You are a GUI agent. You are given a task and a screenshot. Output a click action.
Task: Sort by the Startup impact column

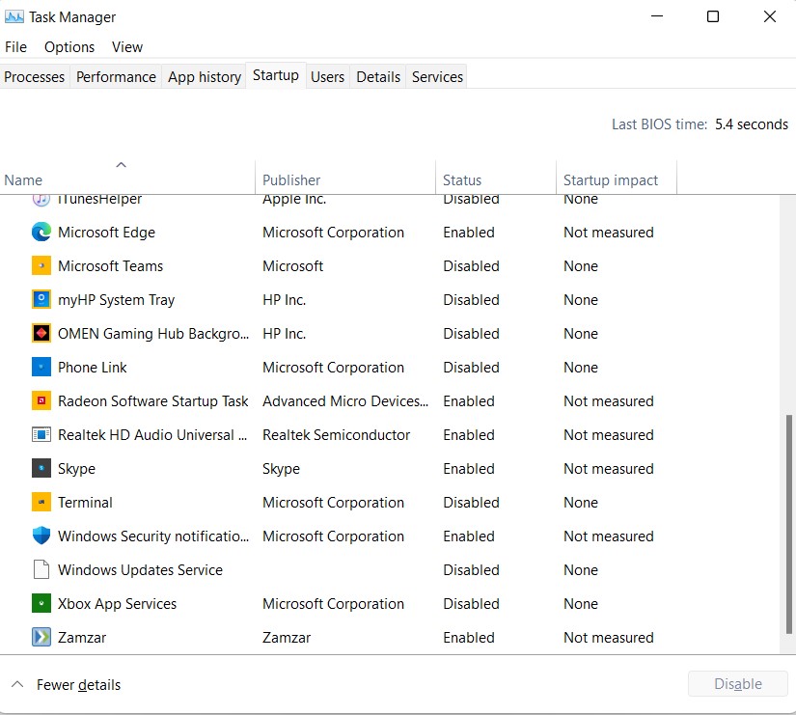pos(611,179)
